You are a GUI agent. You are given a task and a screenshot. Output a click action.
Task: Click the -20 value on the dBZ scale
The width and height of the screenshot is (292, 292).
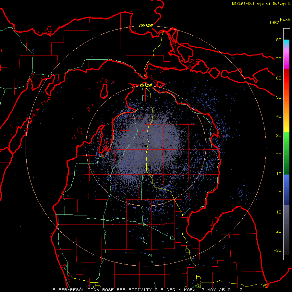pos(277,231)
